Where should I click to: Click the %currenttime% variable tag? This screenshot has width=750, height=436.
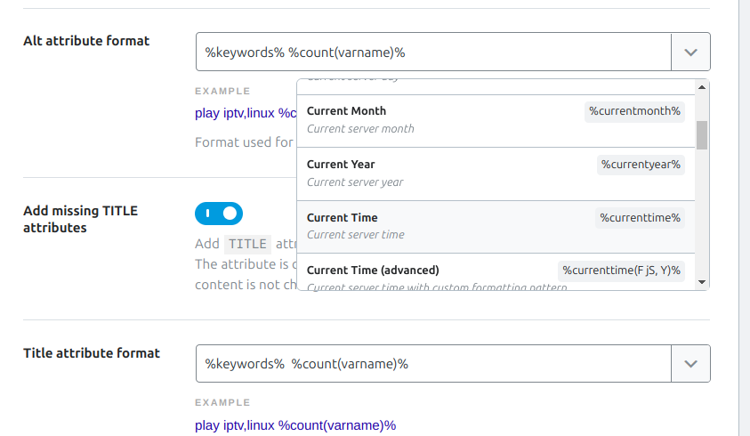pos(640,218)
